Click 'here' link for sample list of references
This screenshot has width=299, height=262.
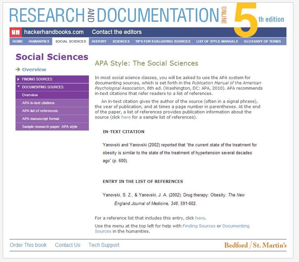(126, 117)
